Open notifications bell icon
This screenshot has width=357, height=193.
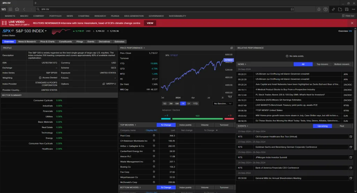[319, 9]
